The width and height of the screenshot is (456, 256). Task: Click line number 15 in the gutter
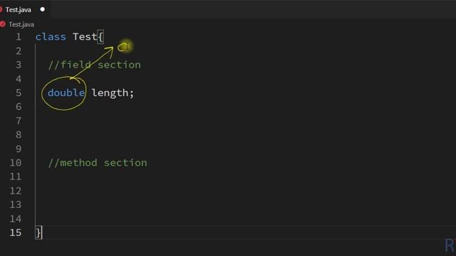pyautogui.click(x=16, y=233)
